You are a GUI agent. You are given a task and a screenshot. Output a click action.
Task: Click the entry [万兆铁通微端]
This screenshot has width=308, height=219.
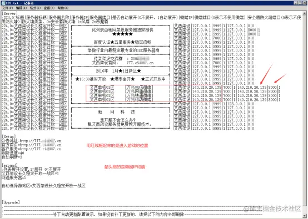pos(139,95)
